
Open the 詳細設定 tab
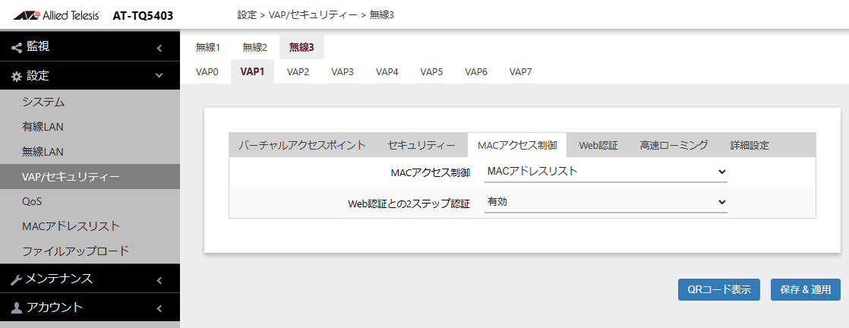pyautogui.click(x=750, y=145)
